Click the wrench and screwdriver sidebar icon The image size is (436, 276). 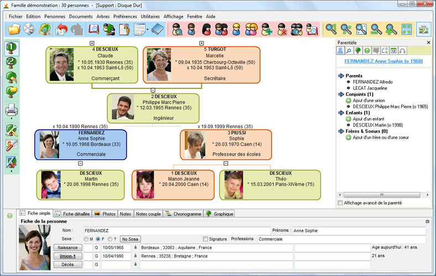[x=12, y=130]
